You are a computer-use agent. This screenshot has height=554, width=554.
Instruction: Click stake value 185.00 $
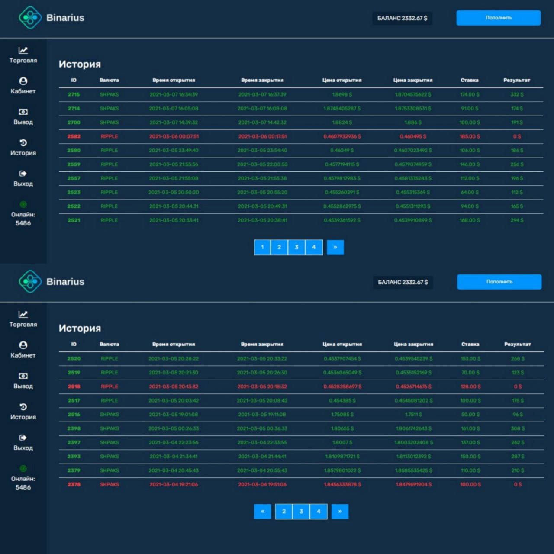(470, 136)
